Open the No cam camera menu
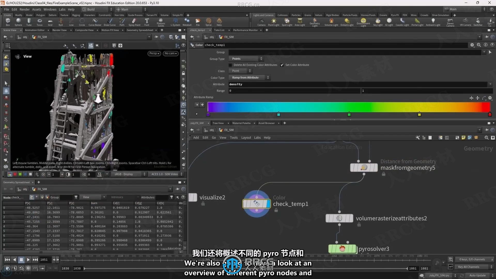The image size is (496, 279). pyautogui.click(x=171, y=53)
